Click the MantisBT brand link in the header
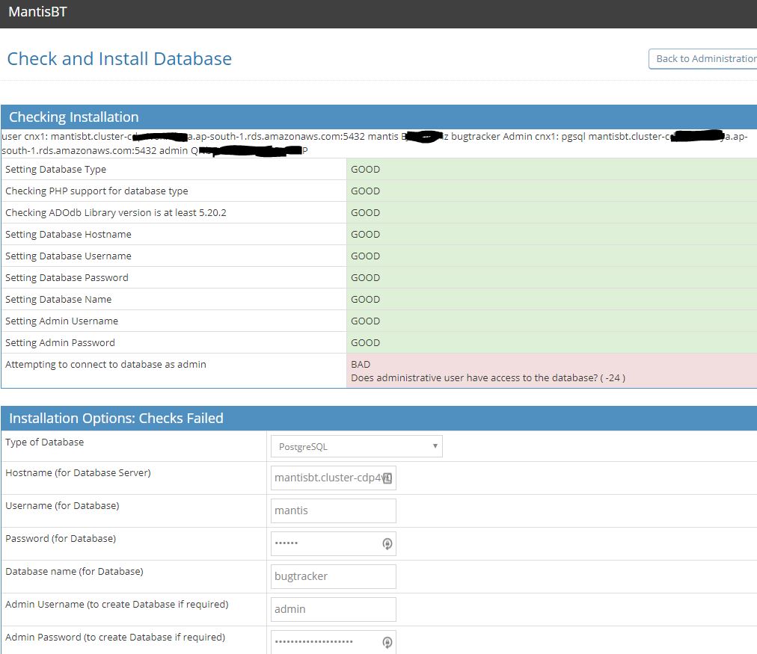 click(37, 12)
